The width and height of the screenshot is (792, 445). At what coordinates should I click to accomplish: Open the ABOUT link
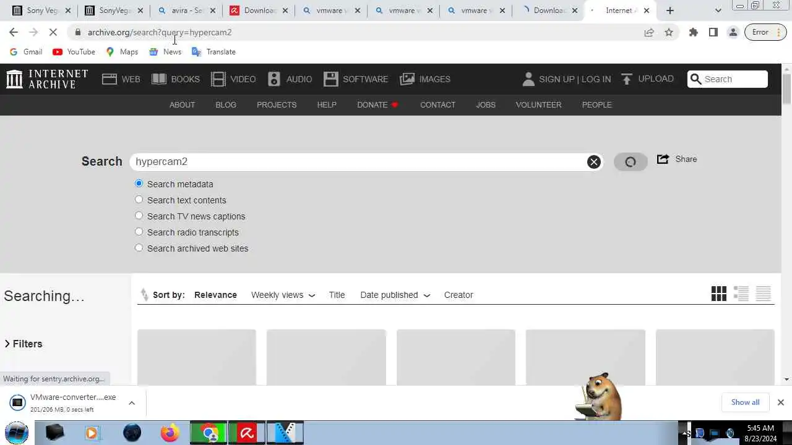point(182,104)
